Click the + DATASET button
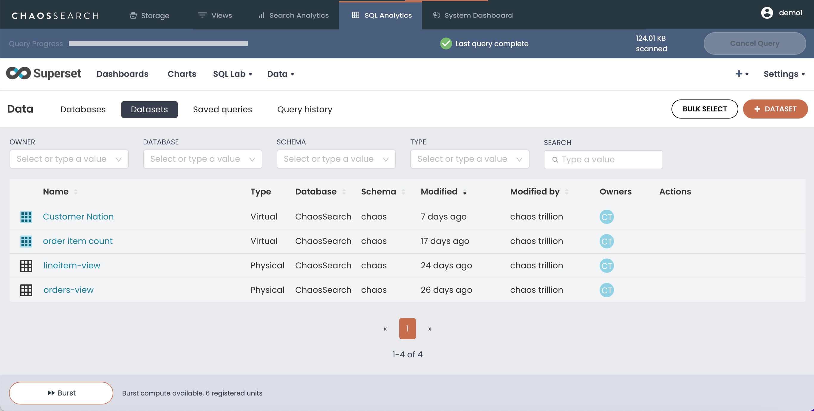814x411 pixels. click(x=775, y=109)
